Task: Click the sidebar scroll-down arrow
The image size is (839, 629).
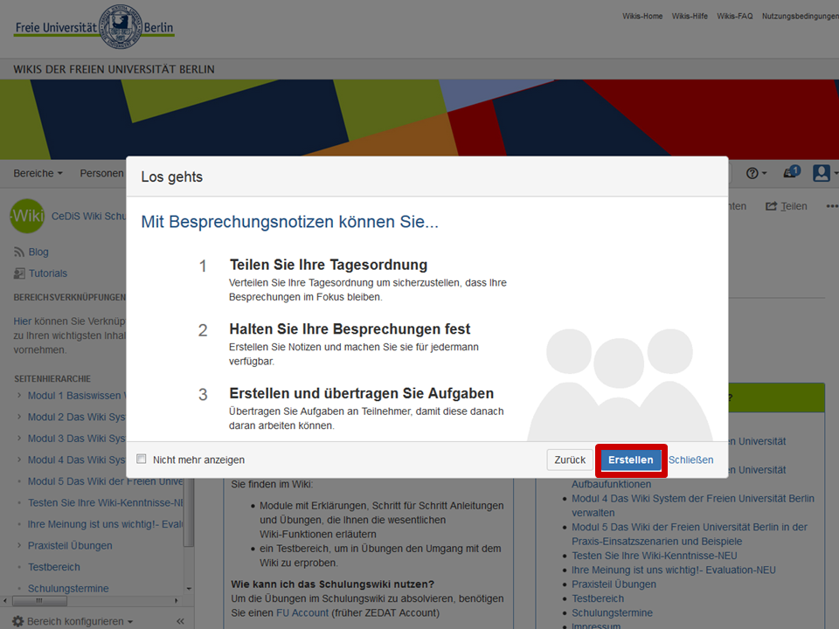Action: point(189,588)
